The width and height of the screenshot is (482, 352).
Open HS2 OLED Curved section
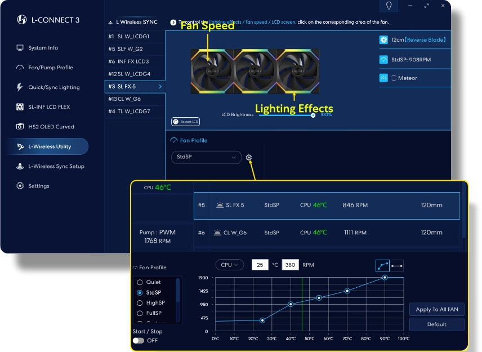(x=45, y=127)
